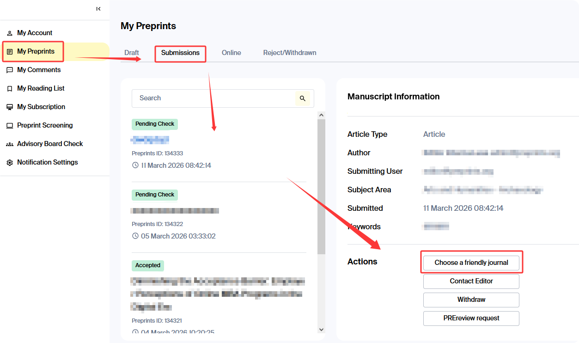This screenshot has height=343, width=579.
Task: Select the Submissions tab
Action: point(180,53)
